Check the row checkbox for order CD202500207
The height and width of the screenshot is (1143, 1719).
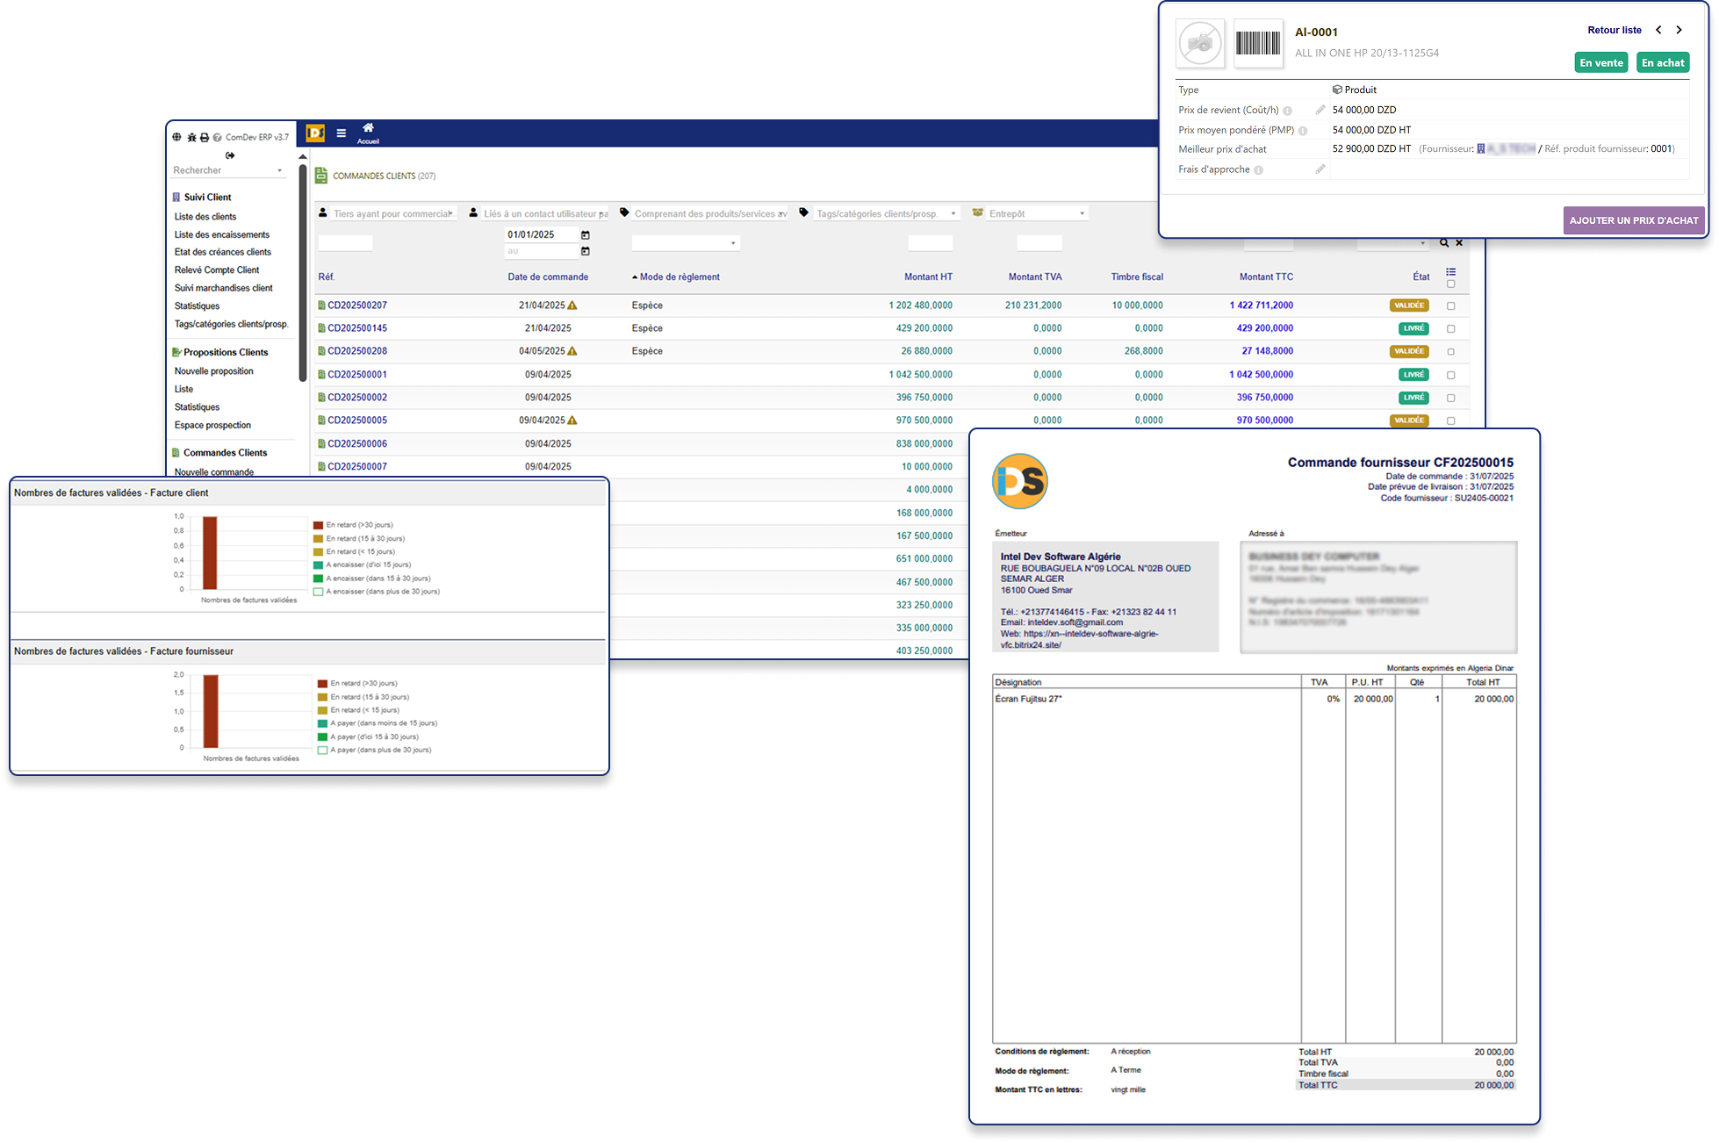1451,306
